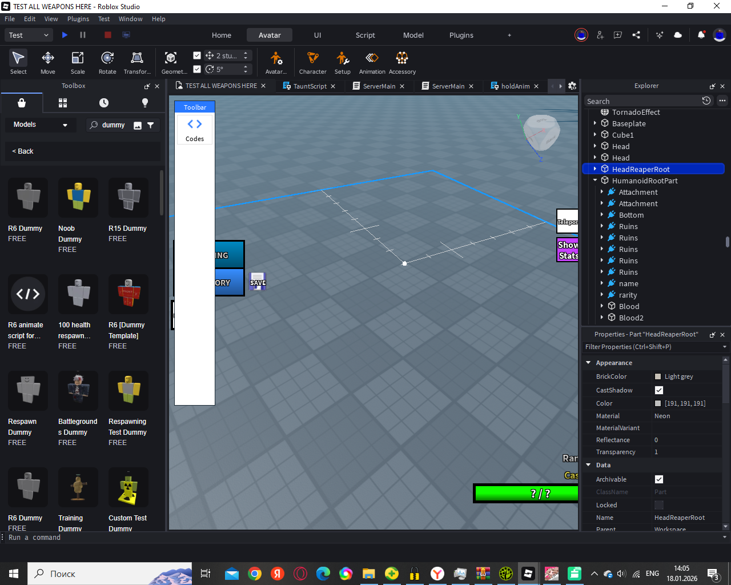Collapse the Data properties section
The height and width of the screenshot is (585, 731).
588,465
